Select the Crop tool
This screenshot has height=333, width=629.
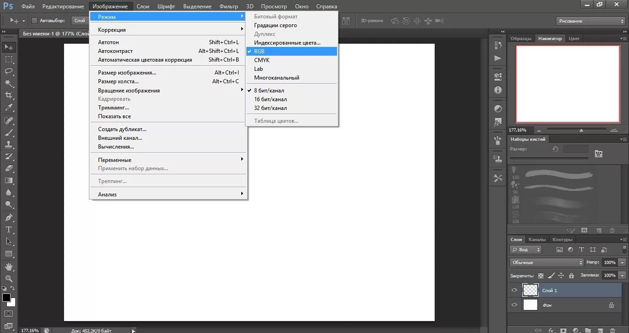(9, 95)
